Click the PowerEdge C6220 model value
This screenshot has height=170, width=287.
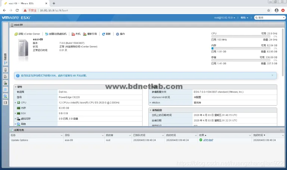pos(69,97)
